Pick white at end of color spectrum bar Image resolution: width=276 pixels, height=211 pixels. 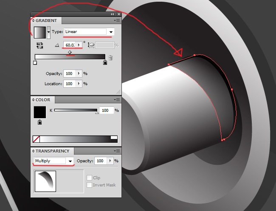[x=114, y=138]
